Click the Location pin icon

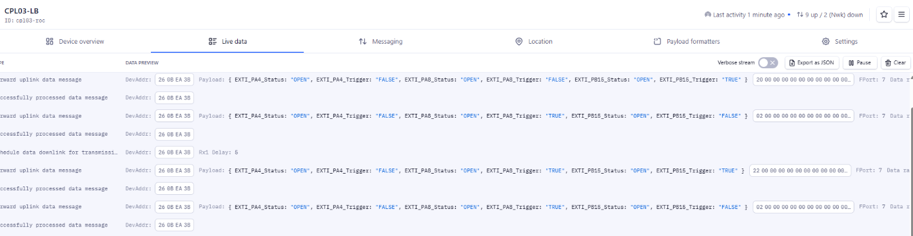coord(519,42)
